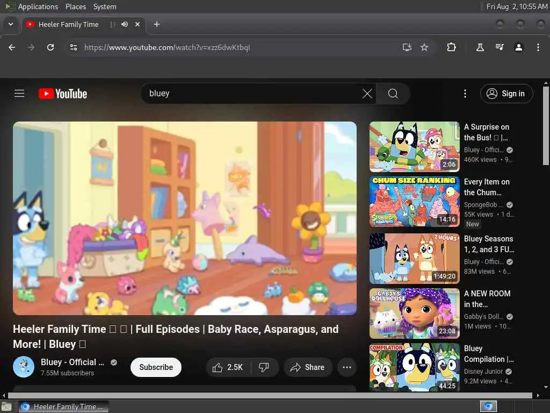Go to YouTube home via the logo
550x413 pixels.
pos(63,94)
